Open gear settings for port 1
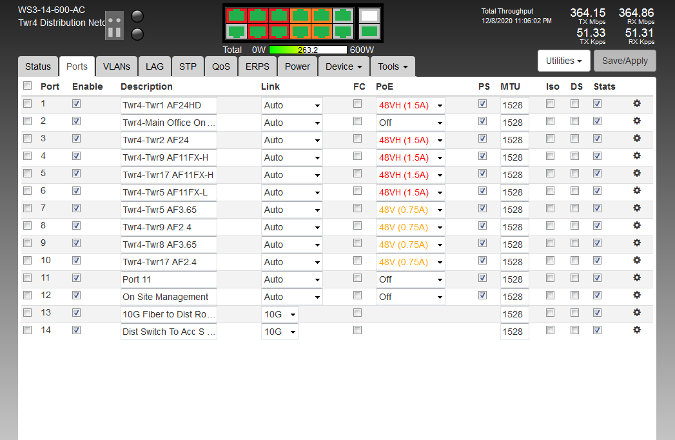This screenshot has width=675, height=440. tap(637, 104)
